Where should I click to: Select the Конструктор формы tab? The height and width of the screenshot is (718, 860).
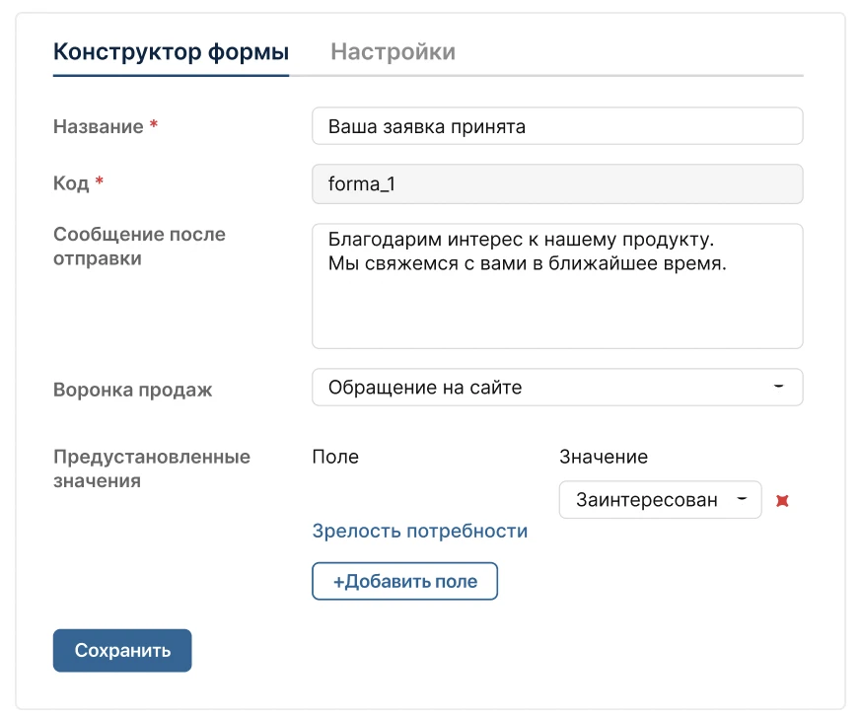click(x=170, y=52)
